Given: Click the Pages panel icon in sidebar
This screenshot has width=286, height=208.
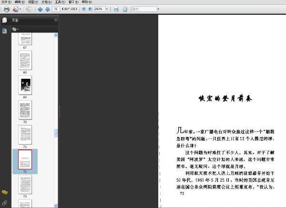Looking at the screenshot, I should pos(5,20).
